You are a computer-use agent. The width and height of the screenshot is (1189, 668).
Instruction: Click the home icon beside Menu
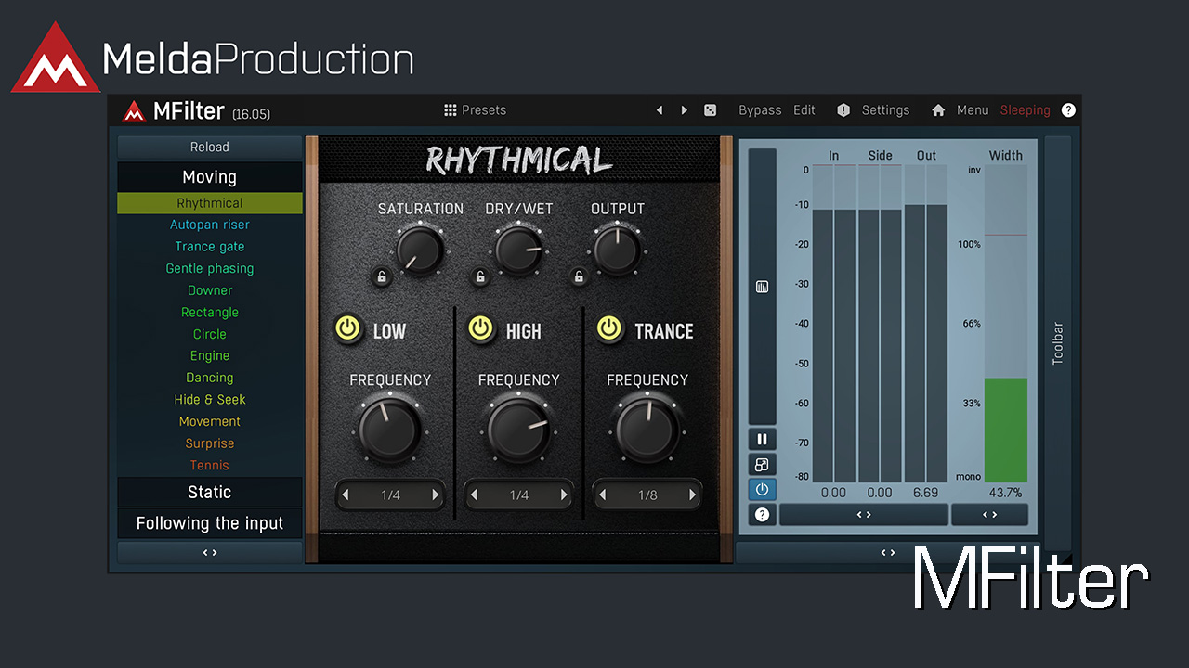point(938,110)
